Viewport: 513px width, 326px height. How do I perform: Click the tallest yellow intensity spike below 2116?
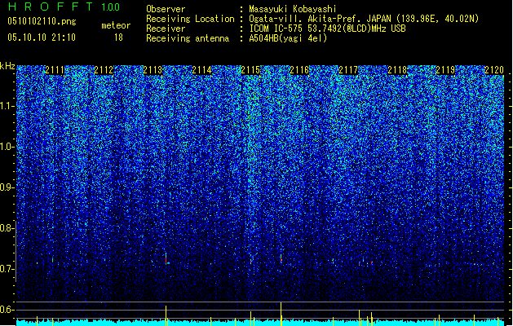[281, 314]
